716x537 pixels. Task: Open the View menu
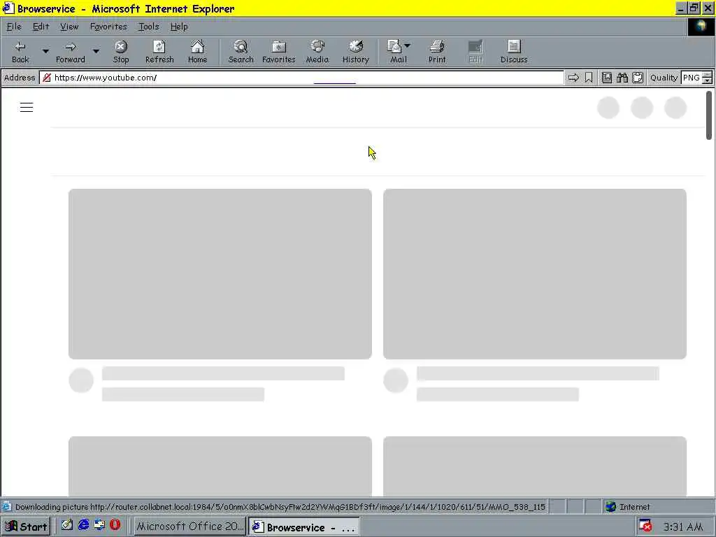(x=69, y=27)
